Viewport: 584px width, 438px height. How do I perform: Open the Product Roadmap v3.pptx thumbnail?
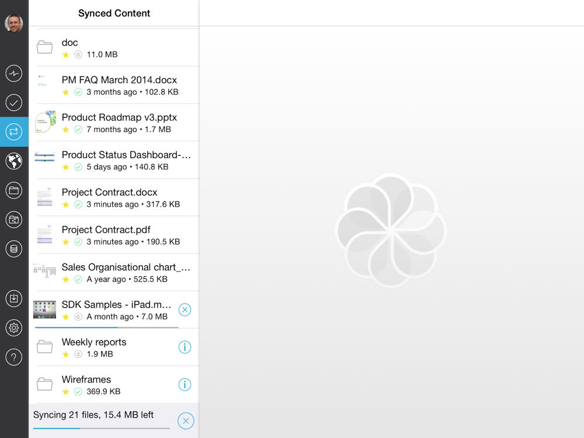45,123
